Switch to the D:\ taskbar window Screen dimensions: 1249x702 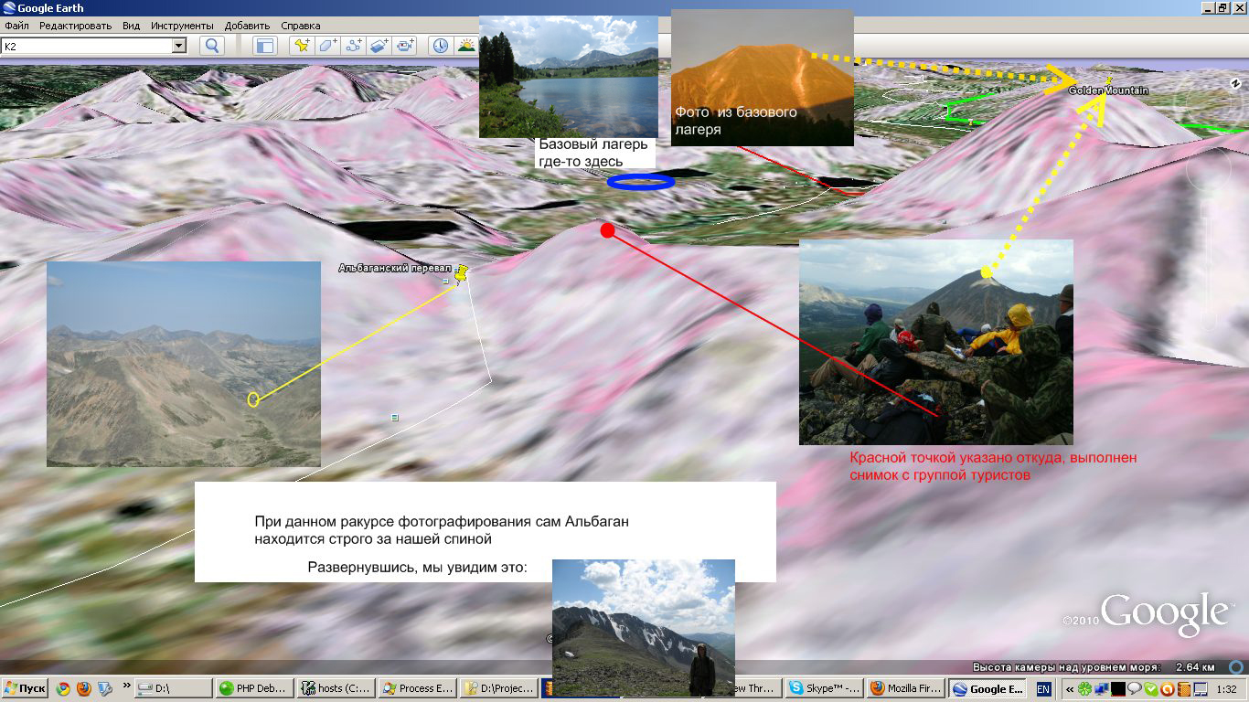click(x=174, y=689)
